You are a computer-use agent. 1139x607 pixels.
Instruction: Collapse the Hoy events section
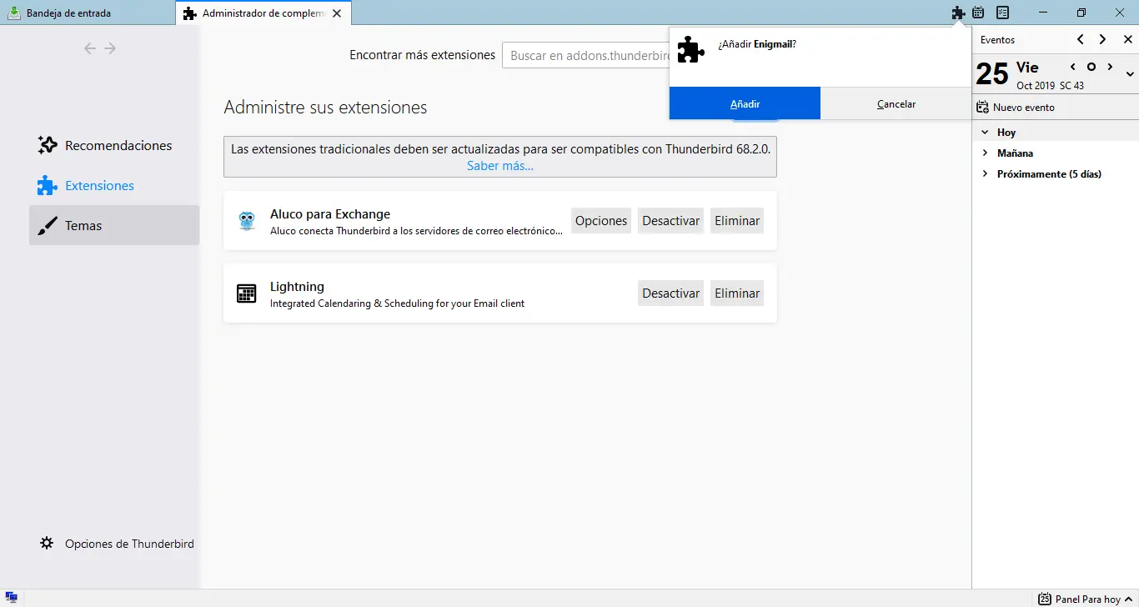coord(985,133)
